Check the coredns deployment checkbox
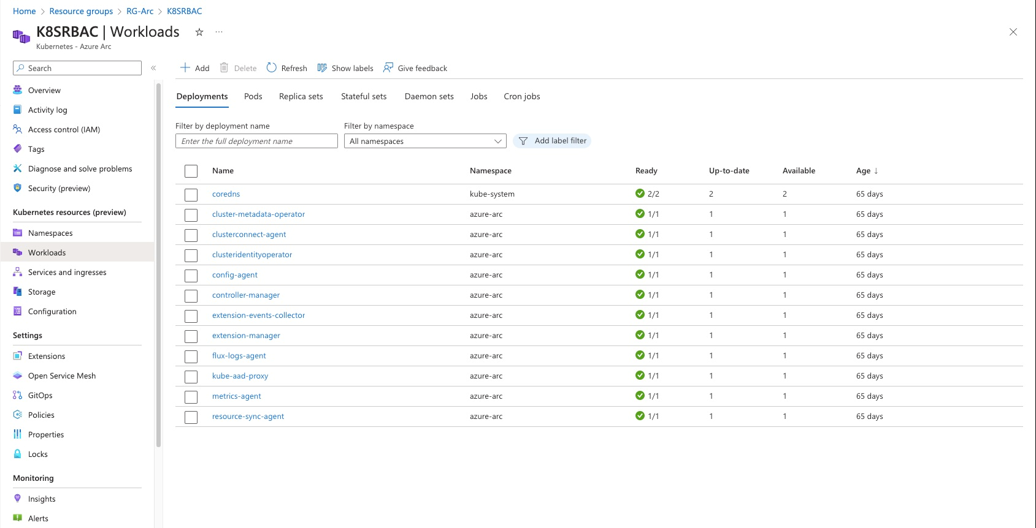 pos(191,195)
